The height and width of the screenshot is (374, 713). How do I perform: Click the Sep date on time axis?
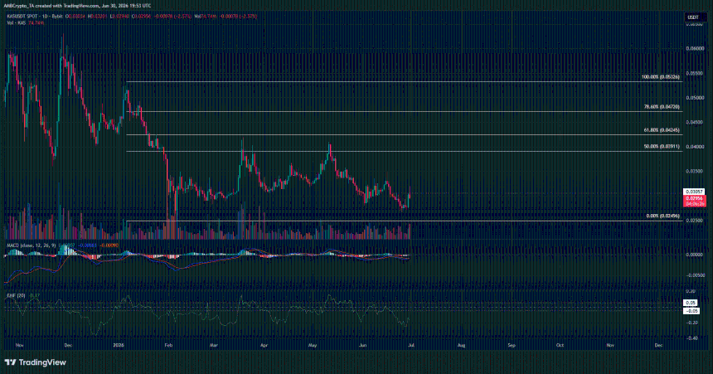point(512,345)
